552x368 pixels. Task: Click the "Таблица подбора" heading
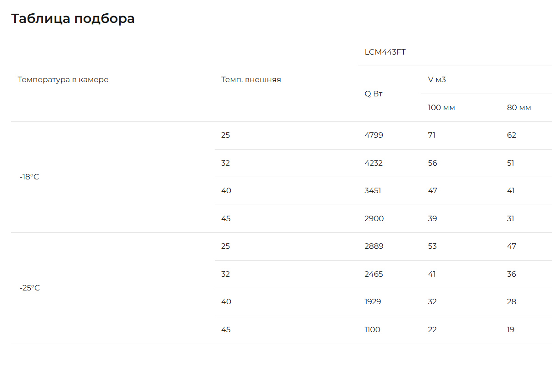pyautogui.click(x=72, y=19)
